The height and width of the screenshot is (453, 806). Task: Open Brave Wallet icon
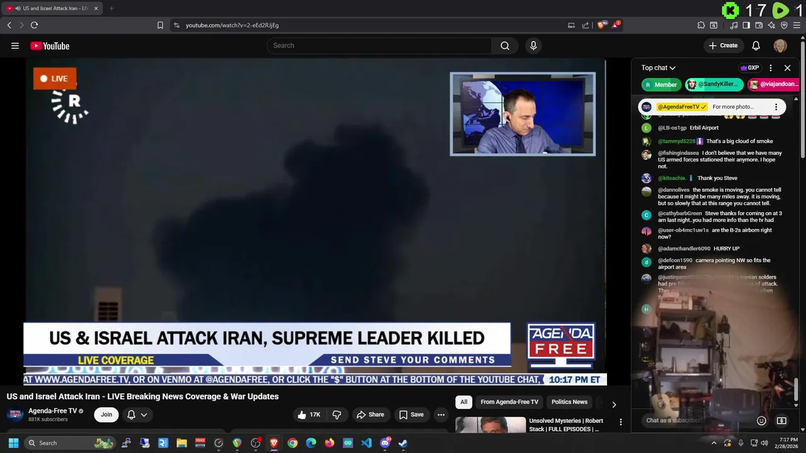pyautogui.click(x=759, y=25)
